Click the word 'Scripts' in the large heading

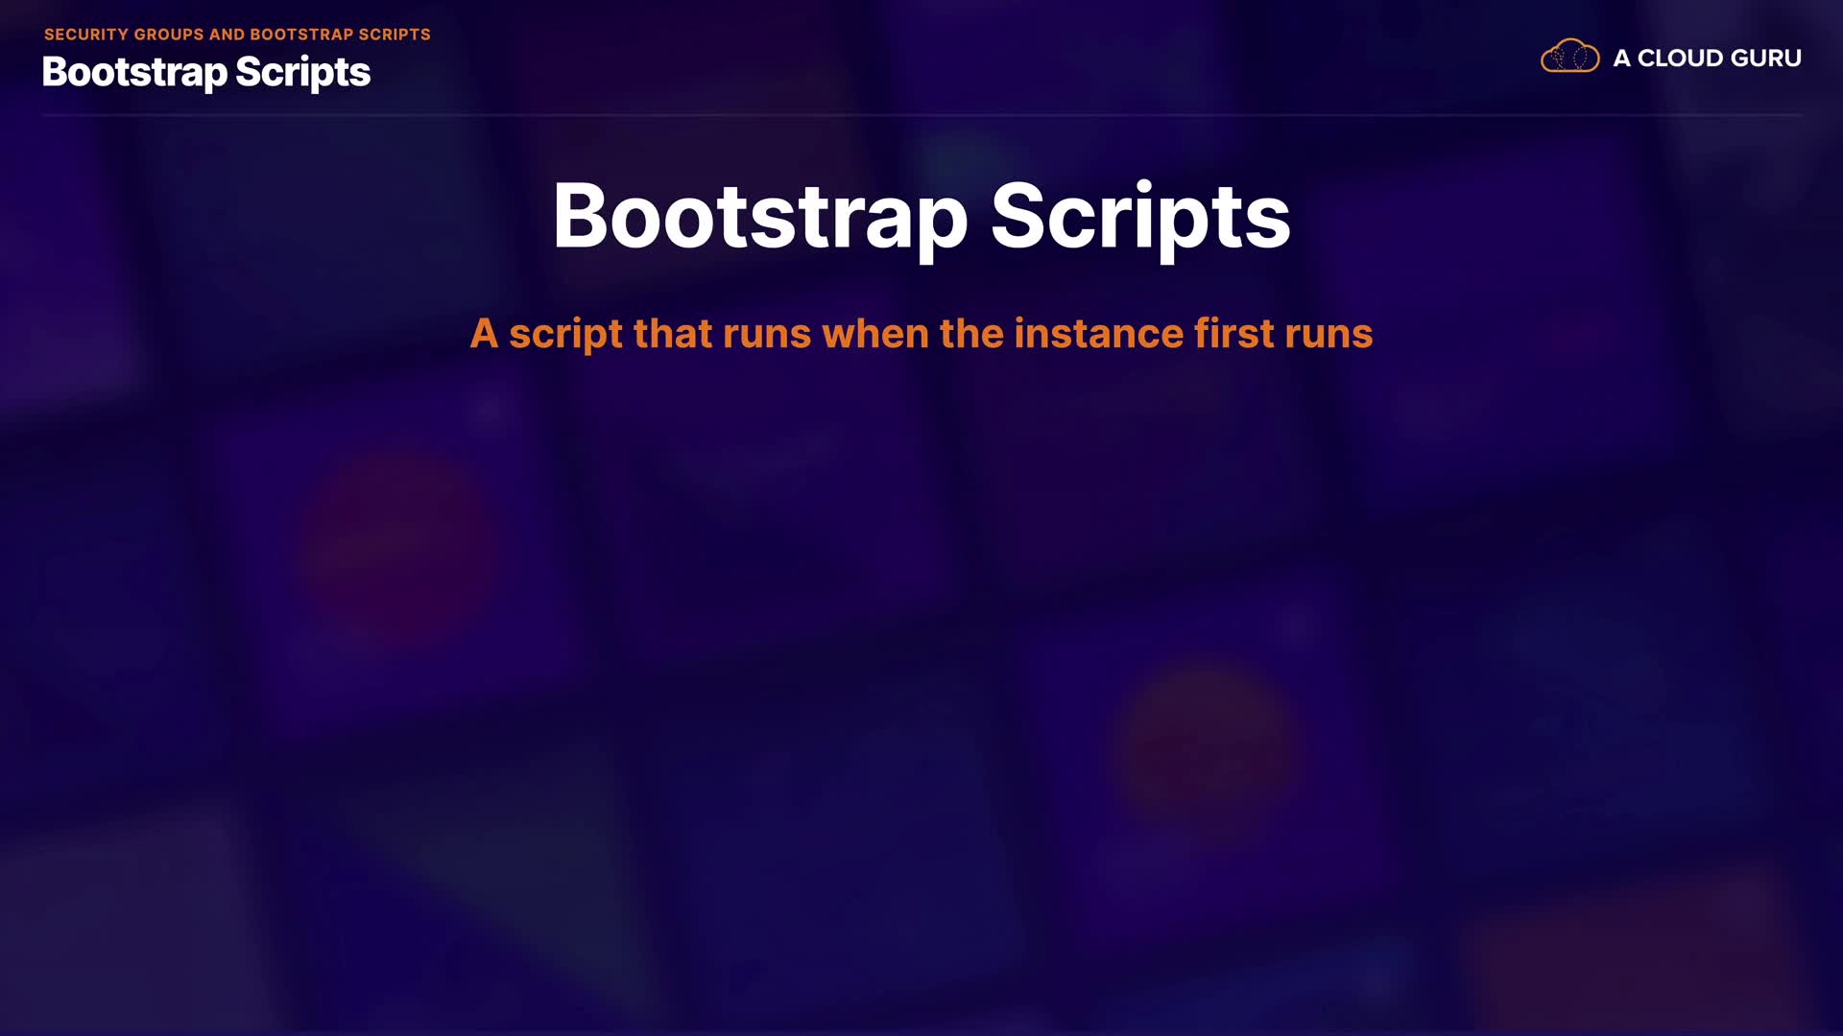click(x=1140, y=217)
